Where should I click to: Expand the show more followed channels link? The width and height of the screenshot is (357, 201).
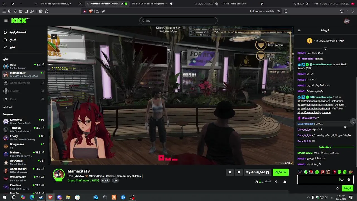click(8, 107)
